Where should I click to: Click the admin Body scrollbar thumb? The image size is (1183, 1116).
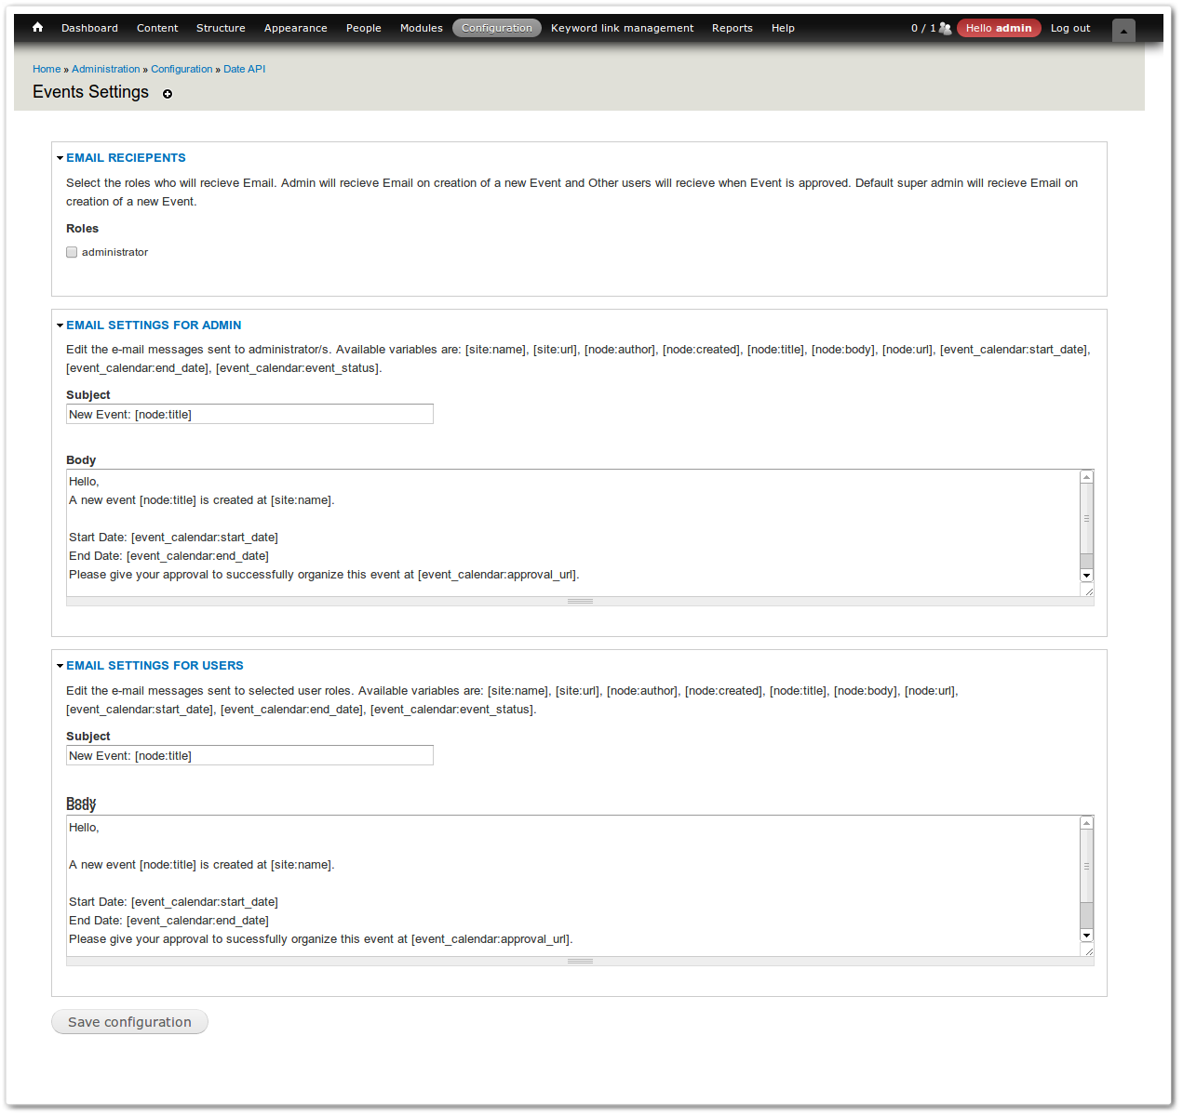coord(1086,519)
